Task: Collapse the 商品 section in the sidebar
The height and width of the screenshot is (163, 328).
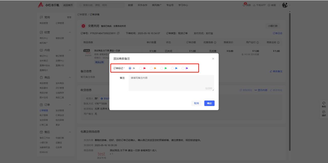Action: (70, 77)
